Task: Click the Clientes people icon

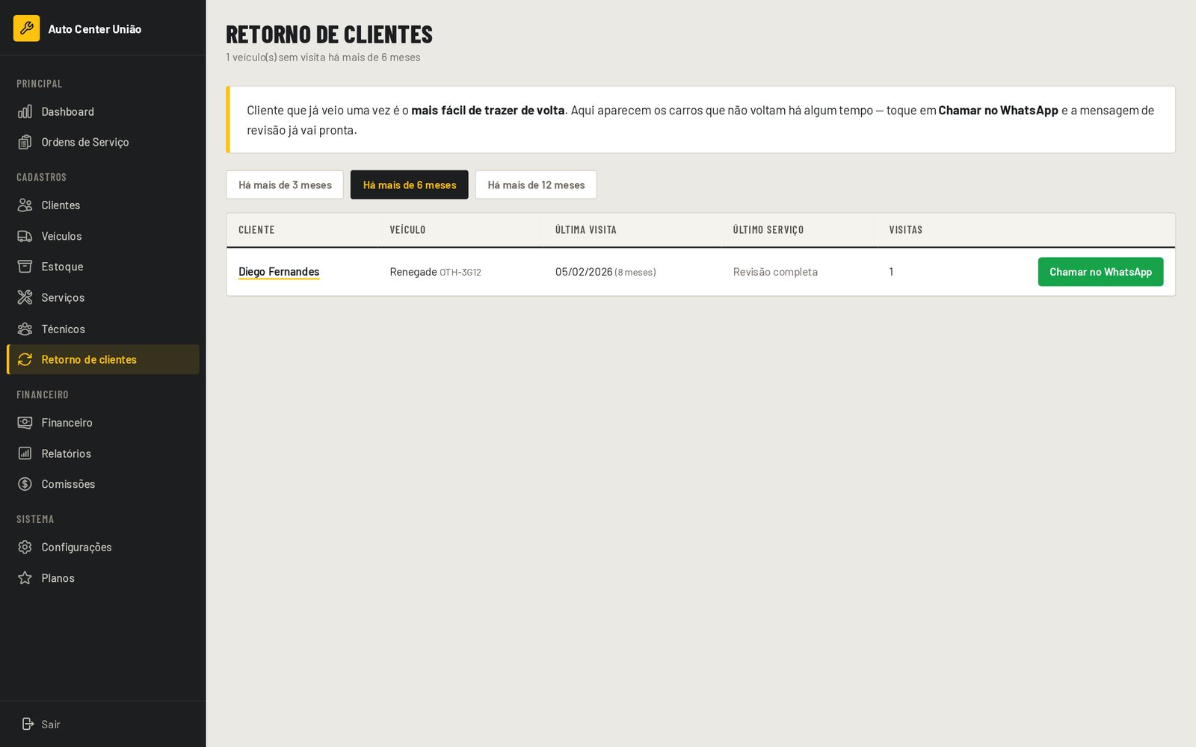Action: click(x=25, y=205)
